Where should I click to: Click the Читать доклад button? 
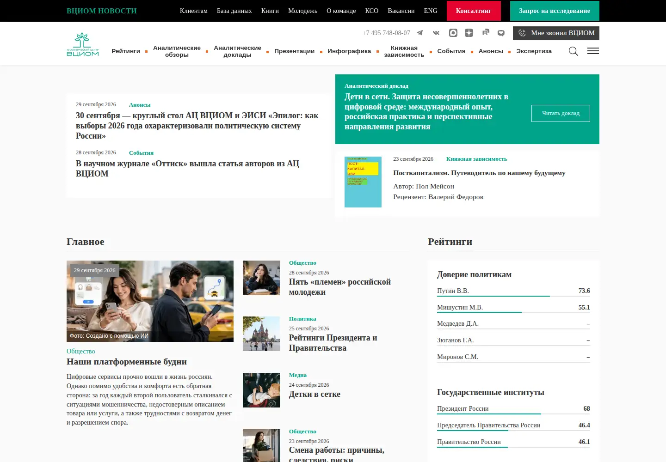561,113
